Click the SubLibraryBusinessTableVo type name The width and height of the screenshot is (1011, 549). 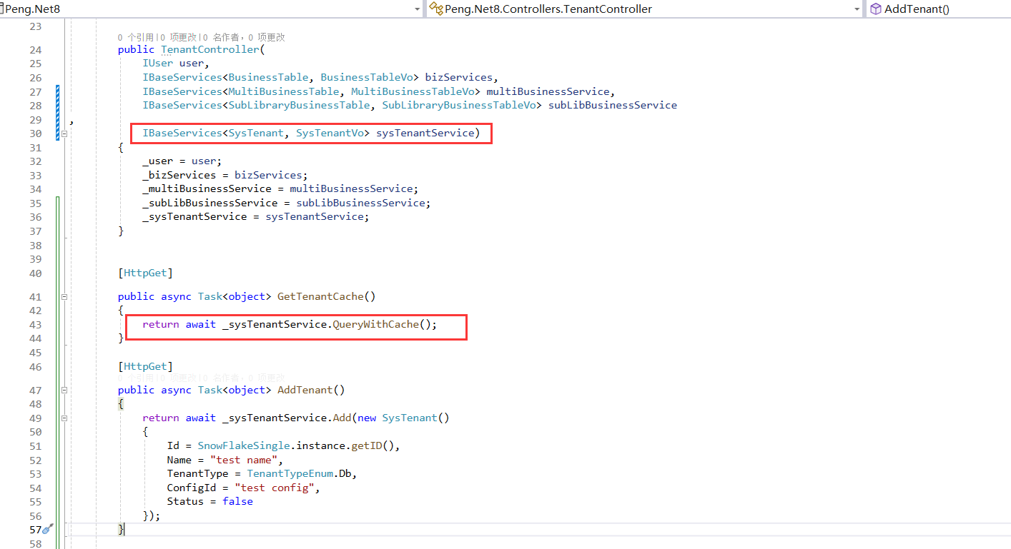click(x=459, y=105)
